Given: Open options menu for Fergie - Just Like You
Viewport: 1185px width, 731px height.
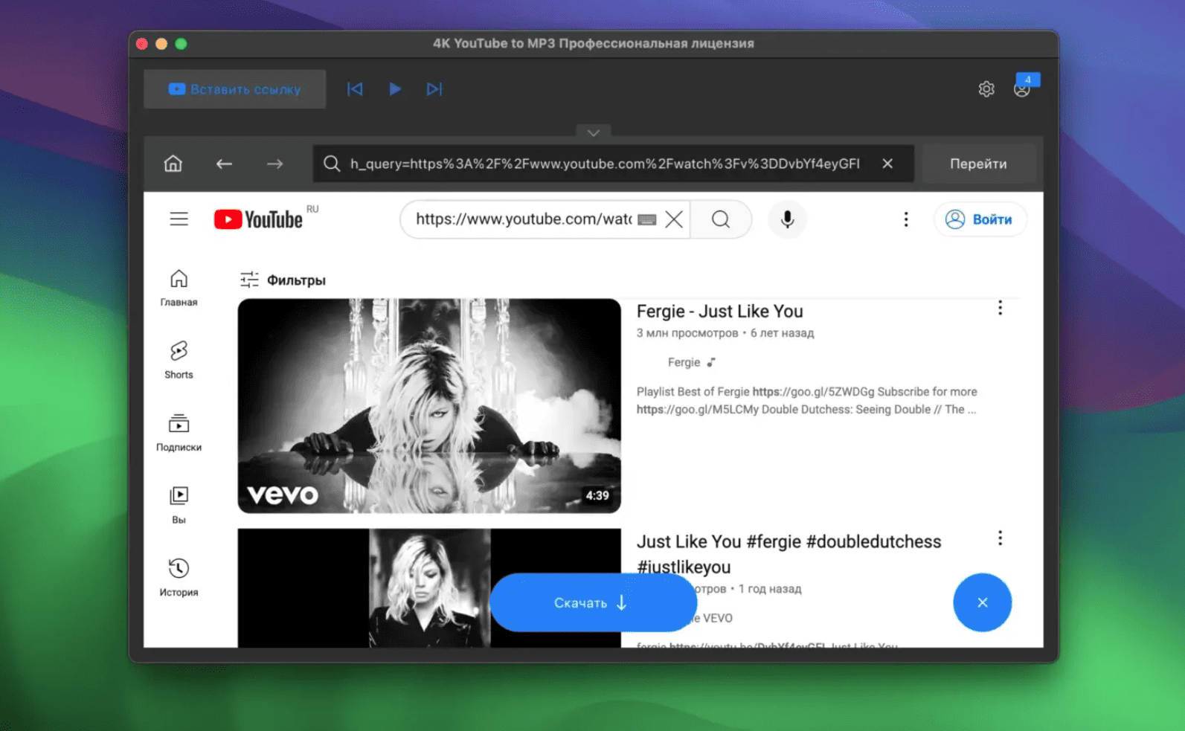Looking at the screenshot, I should 1000,308.
